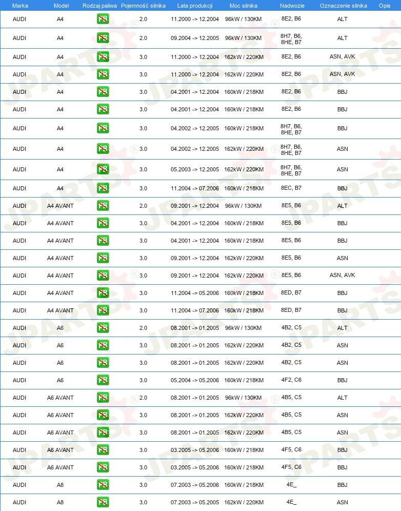
Task: Click ASN, AVK code in A4 AVANT row
Action: [x=343, y=275]
